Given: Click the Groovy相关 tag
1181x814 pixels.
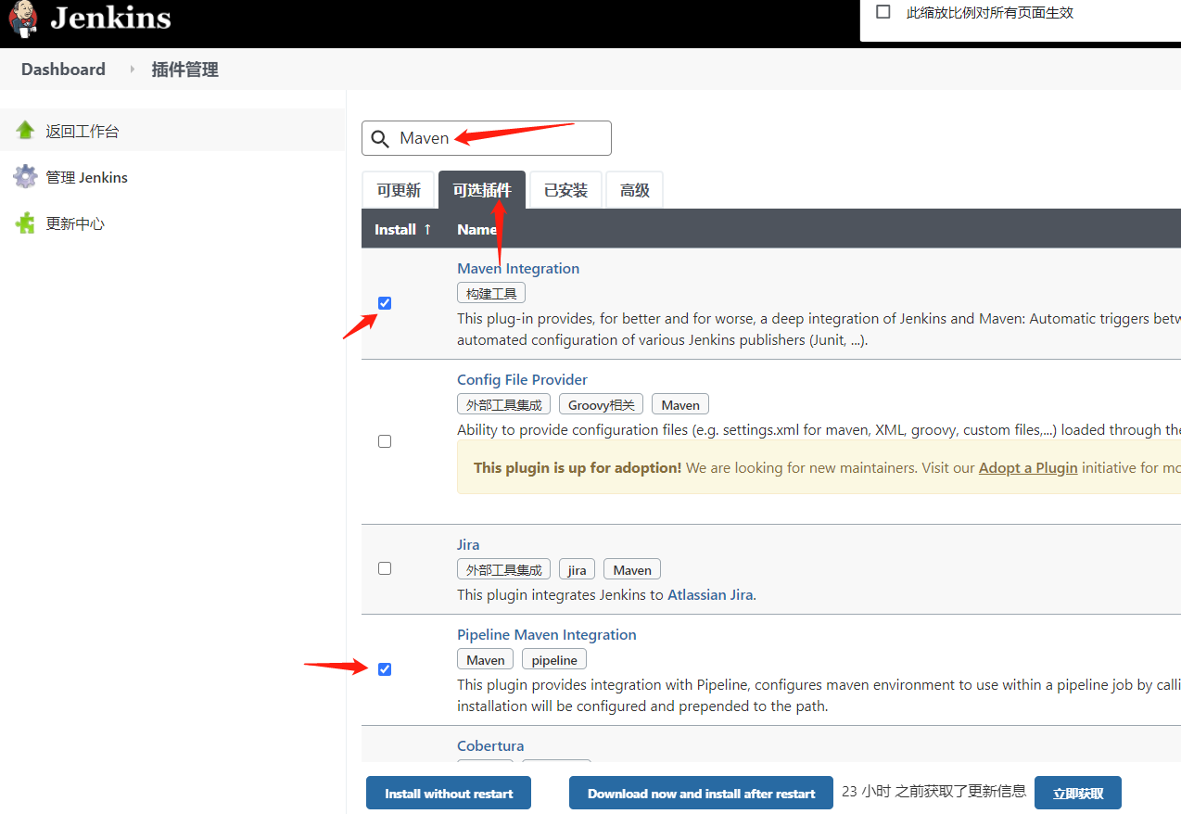Looking at the screenshot, I should [601, 405].
